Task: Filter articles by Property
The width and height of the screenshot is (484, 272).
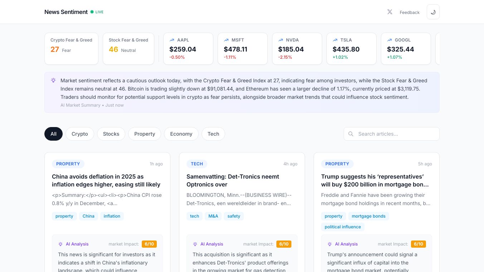Action: pos(145,134)
